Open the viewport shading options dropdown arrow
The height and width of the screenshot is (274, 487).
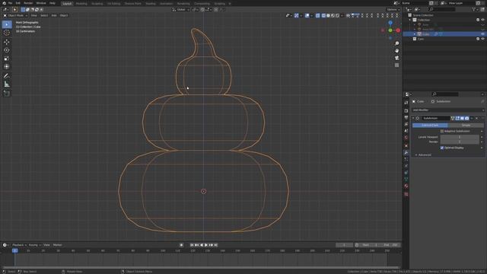coord(342,15)
